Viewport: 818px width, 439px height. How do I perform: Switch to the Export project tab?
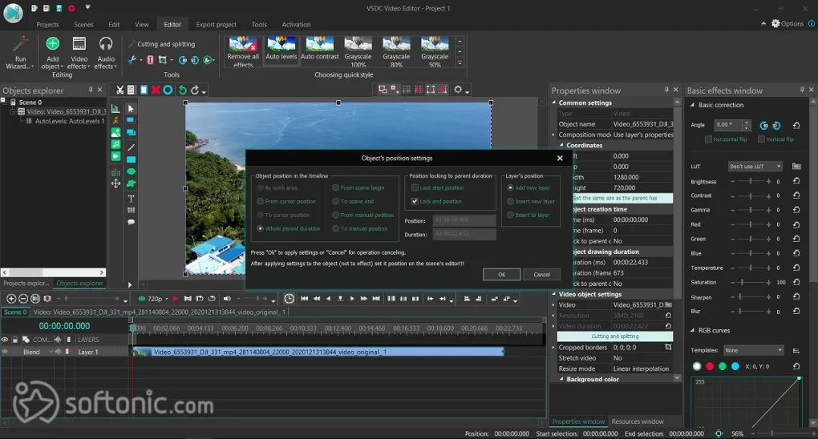[x=216, y=25]
